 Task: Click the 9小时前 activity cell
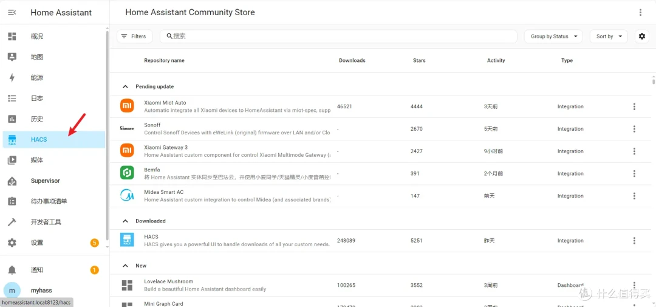493,151
